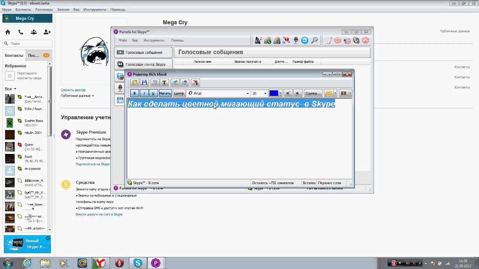Toggle the Мигать blink button
Viewport: 479px width, 269px height.
coord(165,93)
